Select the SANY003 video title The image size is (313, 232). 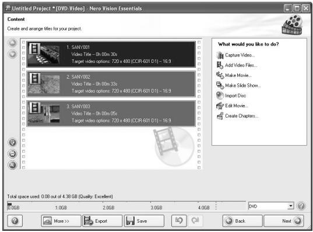pos(111,114)
